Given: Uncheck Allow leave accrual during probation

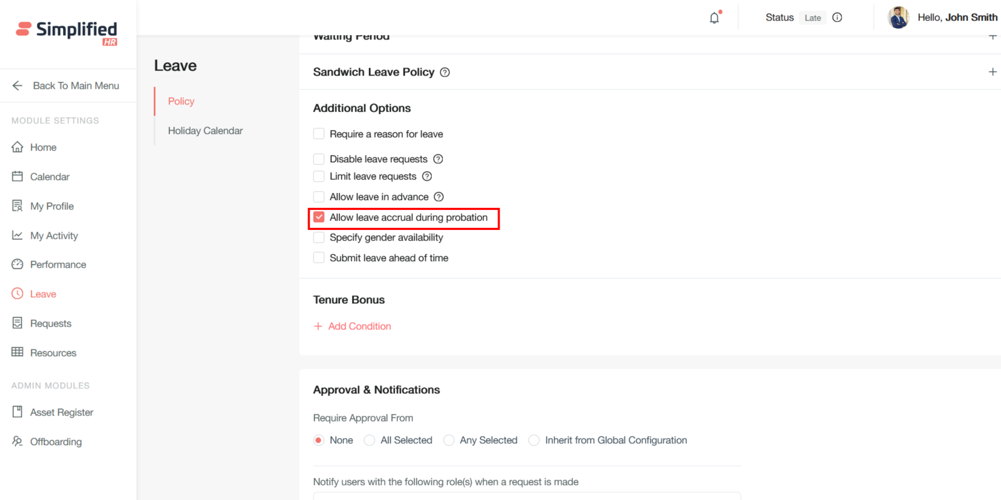Looking at the screenshot, I should (319, 217).
